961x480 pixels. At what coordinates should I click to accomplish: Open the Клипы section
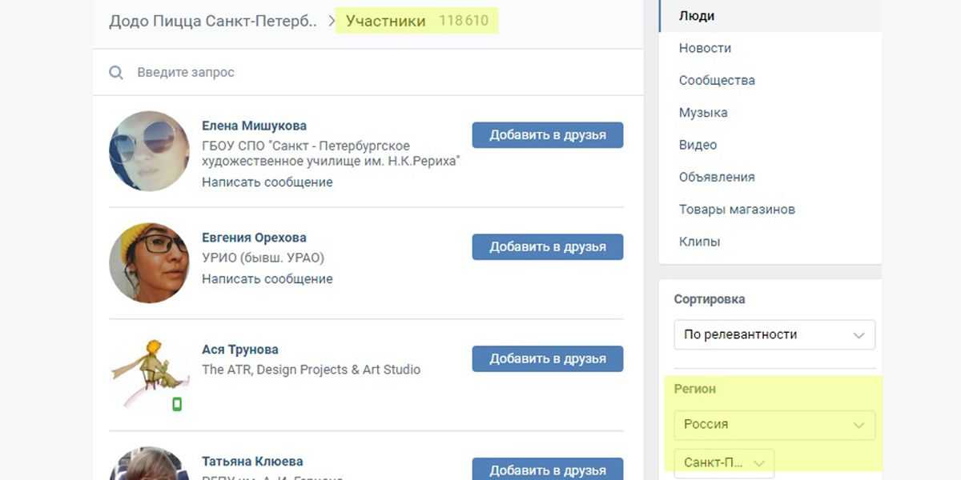tap(699, 242)
